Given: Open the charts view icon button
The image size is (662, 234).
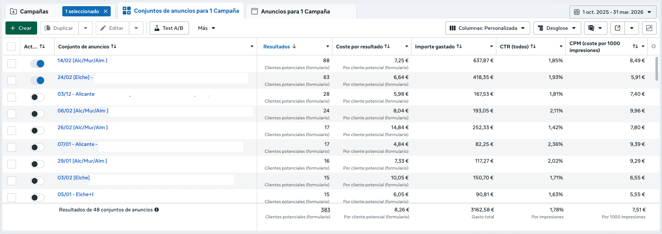Looking at the screenshot, I should tap(649, 28).
